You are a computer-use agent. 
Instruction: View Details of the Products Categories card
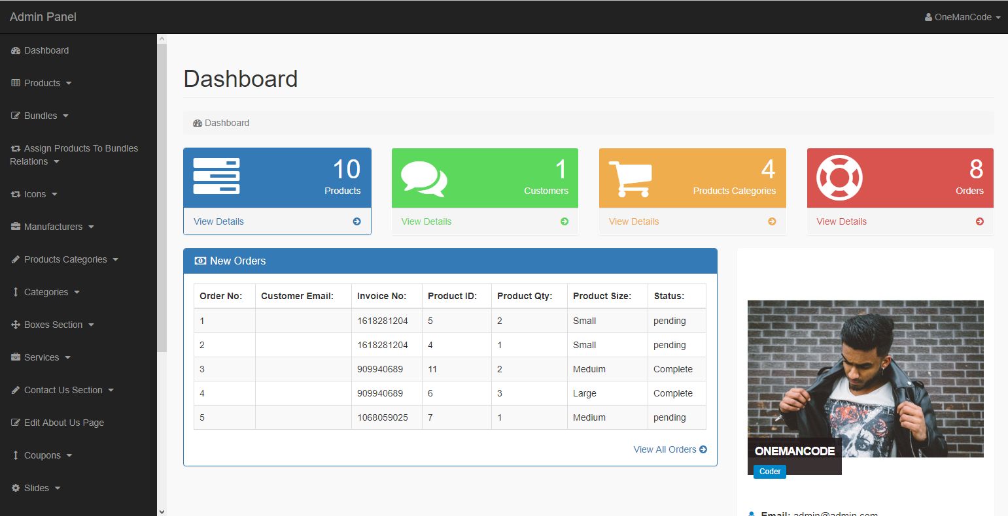[x=634, y=221]
